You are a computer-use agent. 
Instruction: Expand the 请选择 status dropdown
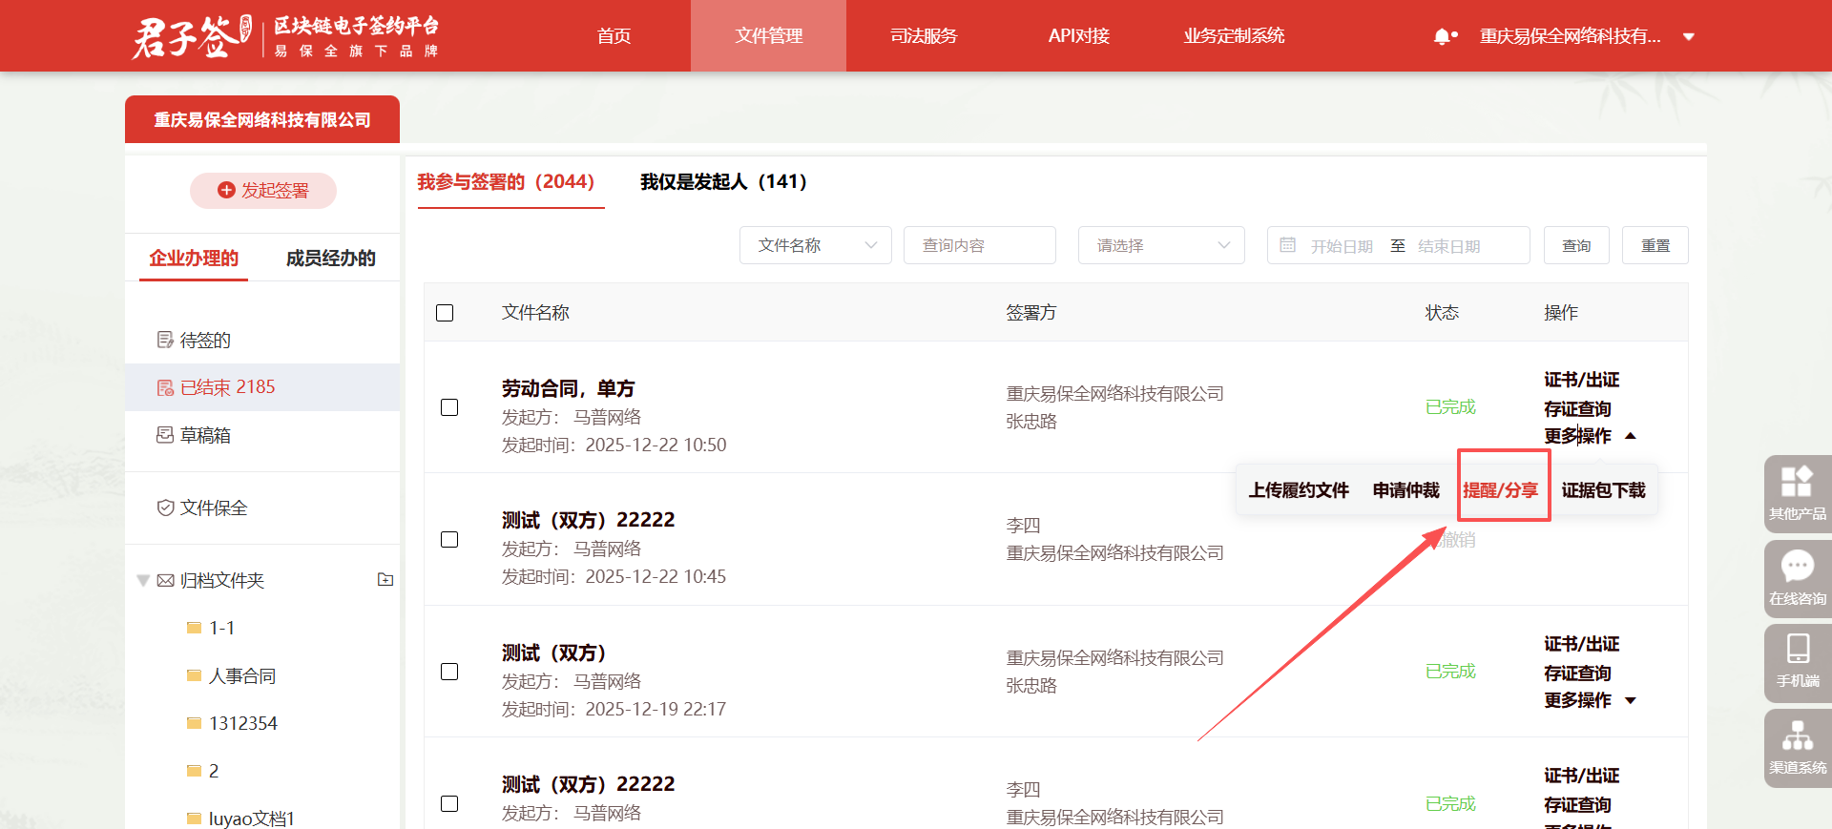(x=1160, y=245)
